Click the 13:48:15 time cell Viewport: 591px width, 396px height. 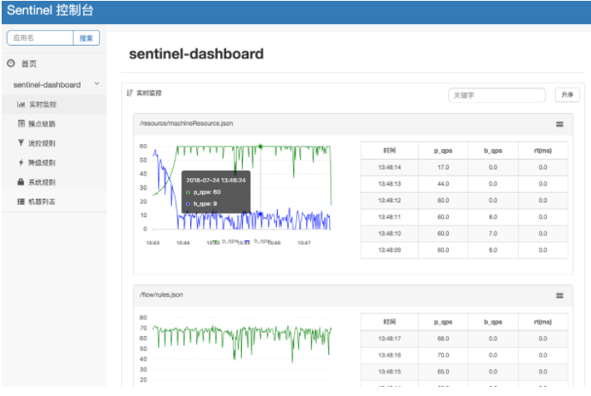click(x=389, y=372)
